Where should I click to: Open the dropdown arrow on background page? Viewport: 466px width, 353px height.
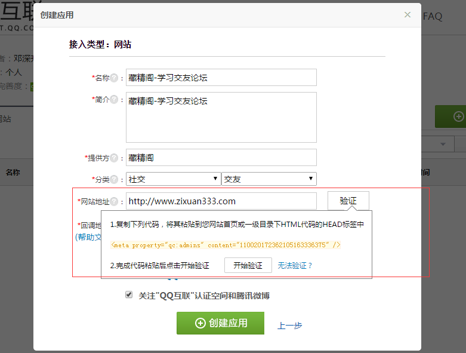click(x=443, y=144)
